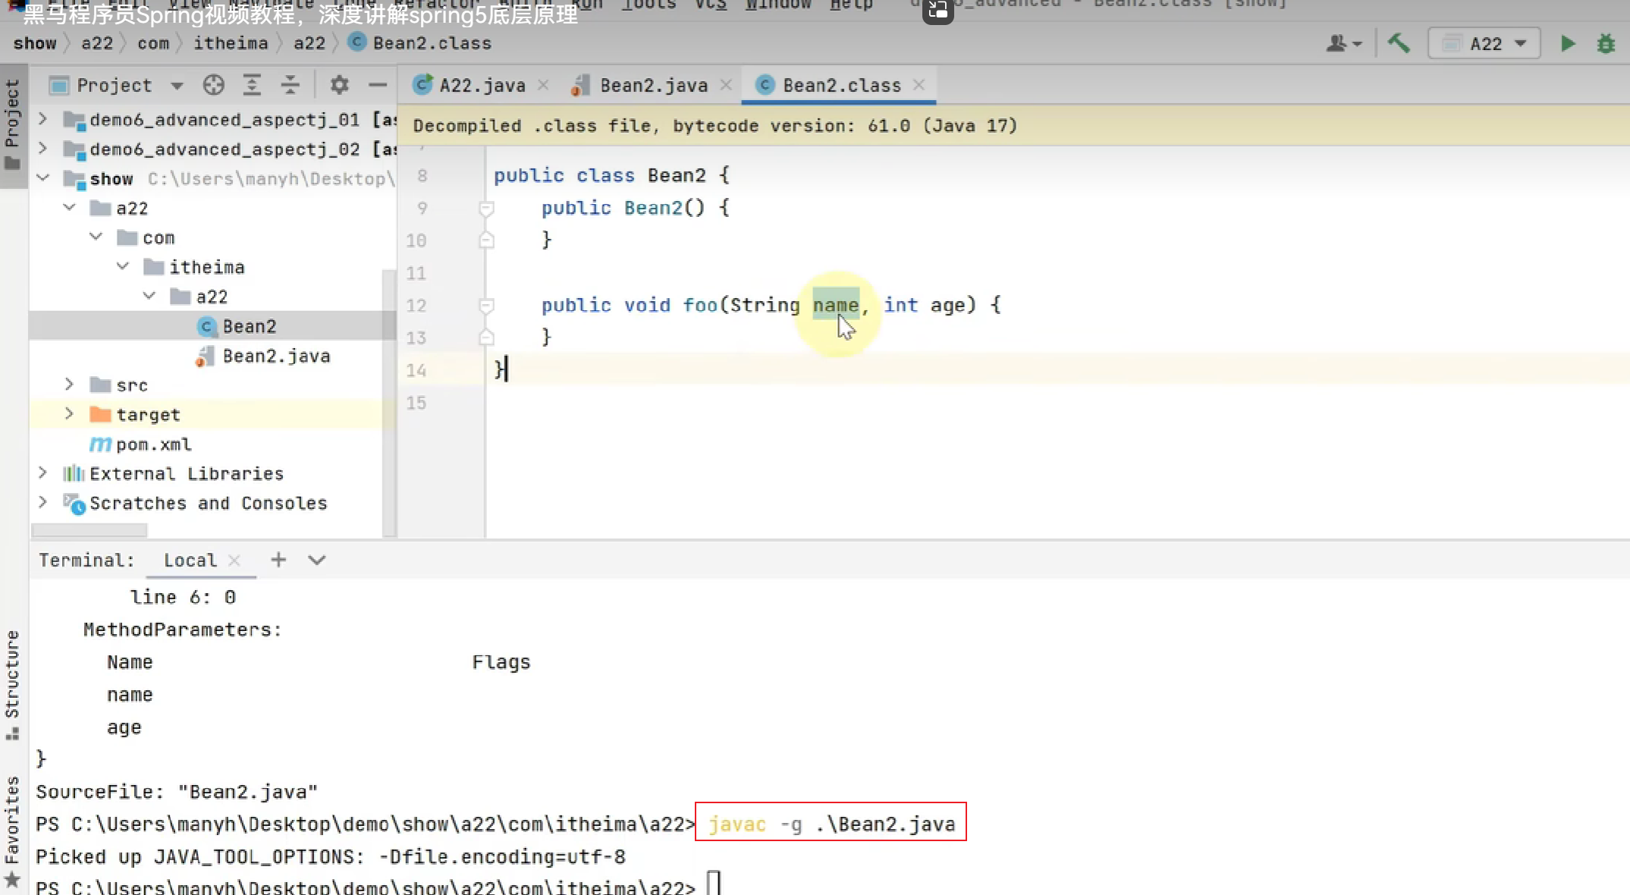This screenshot has width=1630, height=895.
Task: Click line number 11 in gutter
Action: [416, 273]
